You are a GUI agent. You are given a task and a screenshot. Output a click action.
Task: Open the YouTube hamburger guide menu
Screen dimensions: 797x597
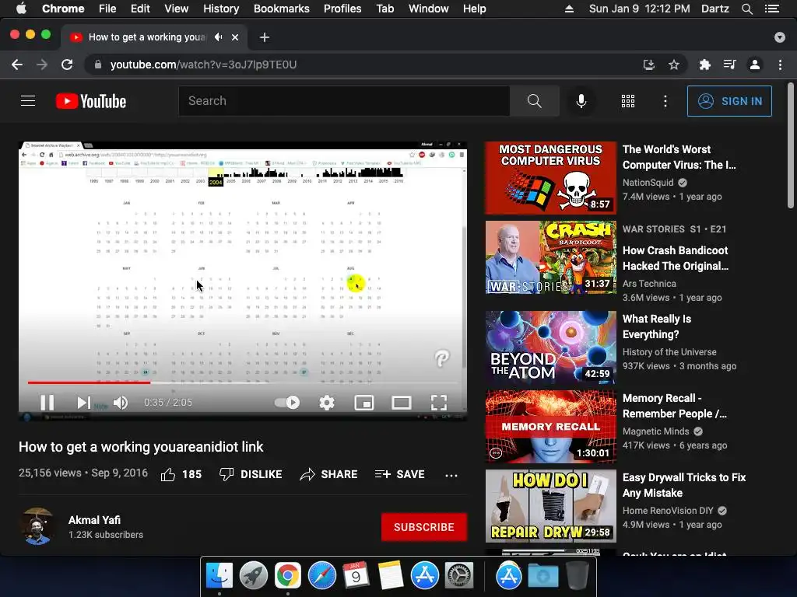28,101
